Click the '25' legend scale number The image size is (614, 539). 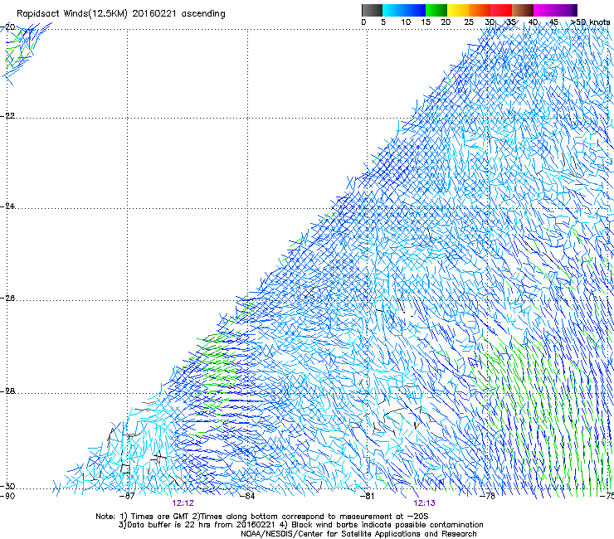(x=469, y=22)
